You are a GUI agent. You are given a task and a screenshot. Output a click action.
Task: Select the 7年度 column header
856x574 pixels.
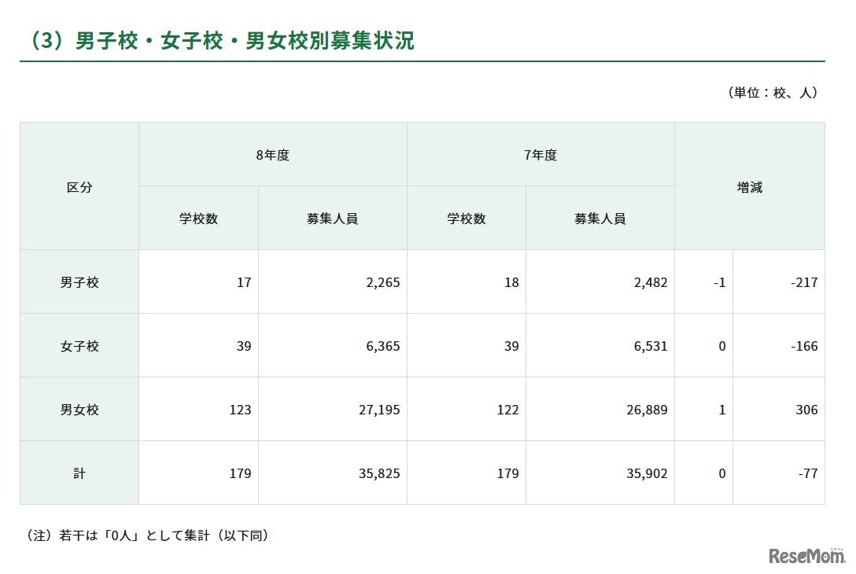[x=540, y=155]
